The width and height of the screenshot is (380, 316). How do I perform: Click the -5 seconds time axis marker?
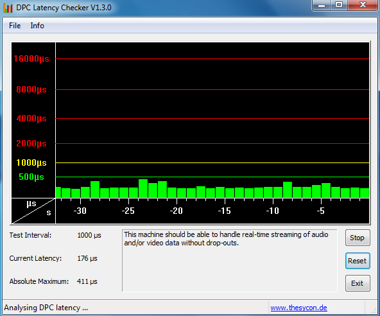321,211
